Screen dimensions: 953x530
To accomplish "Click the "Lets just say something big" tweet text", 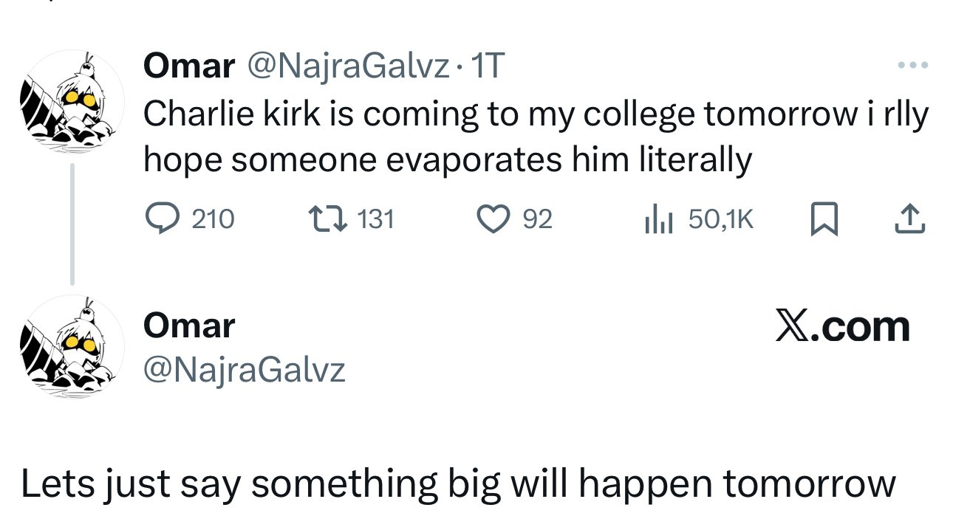I will tap(458, 484).
